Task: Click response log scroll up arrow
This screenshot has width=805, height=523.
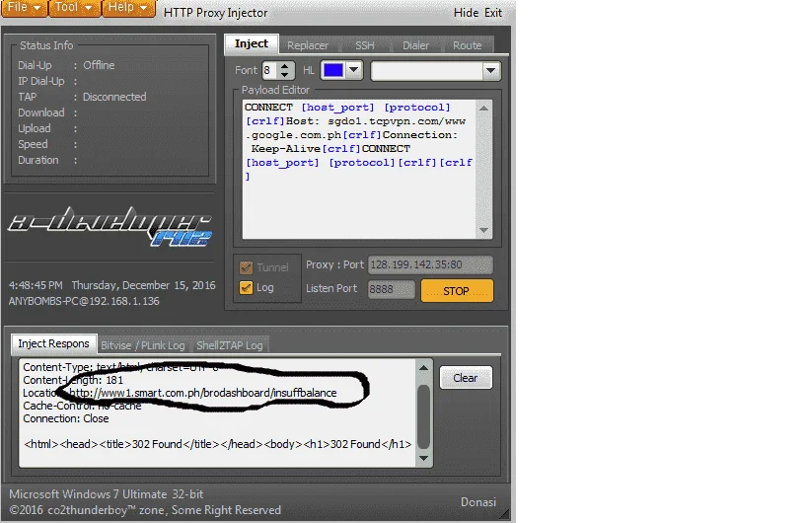Action: [423, 368]
